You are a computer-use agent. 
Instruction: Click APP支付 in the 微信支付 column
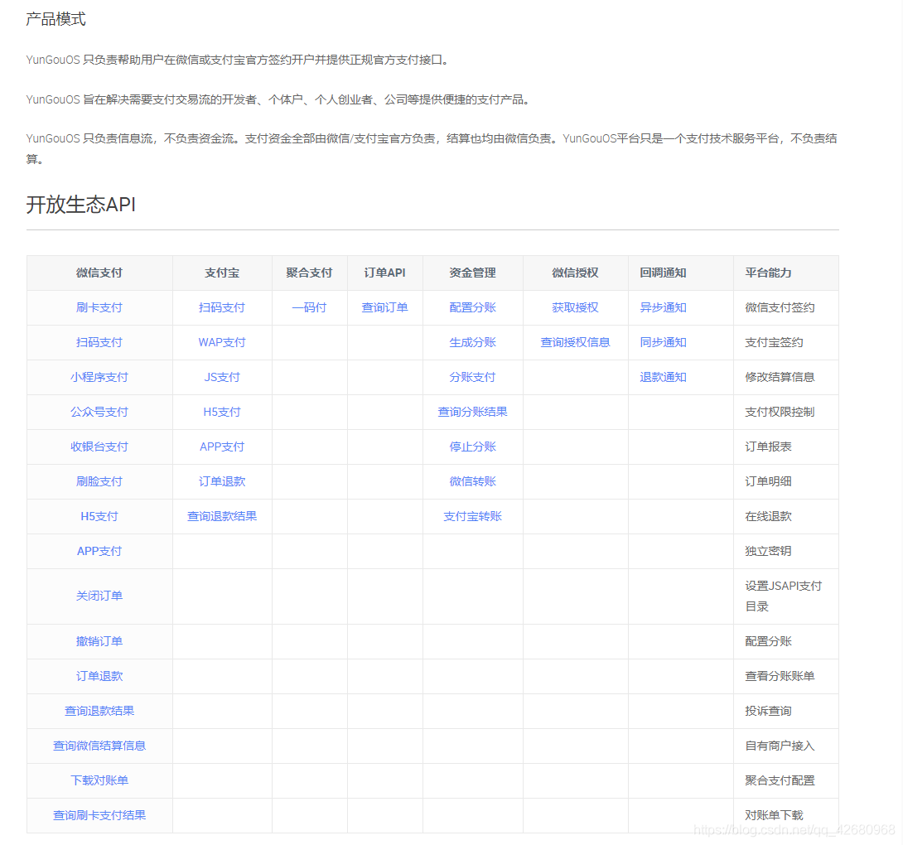[99, 551]
